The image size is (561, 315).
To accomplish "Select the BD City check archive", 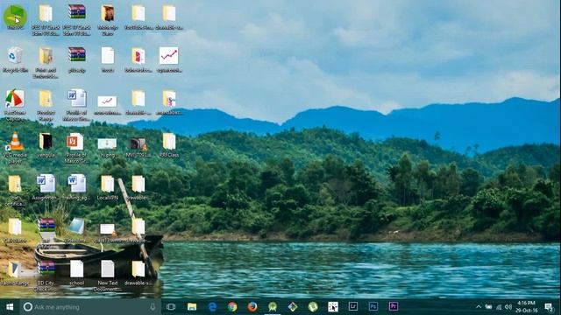I will click(x=46, y=276).
